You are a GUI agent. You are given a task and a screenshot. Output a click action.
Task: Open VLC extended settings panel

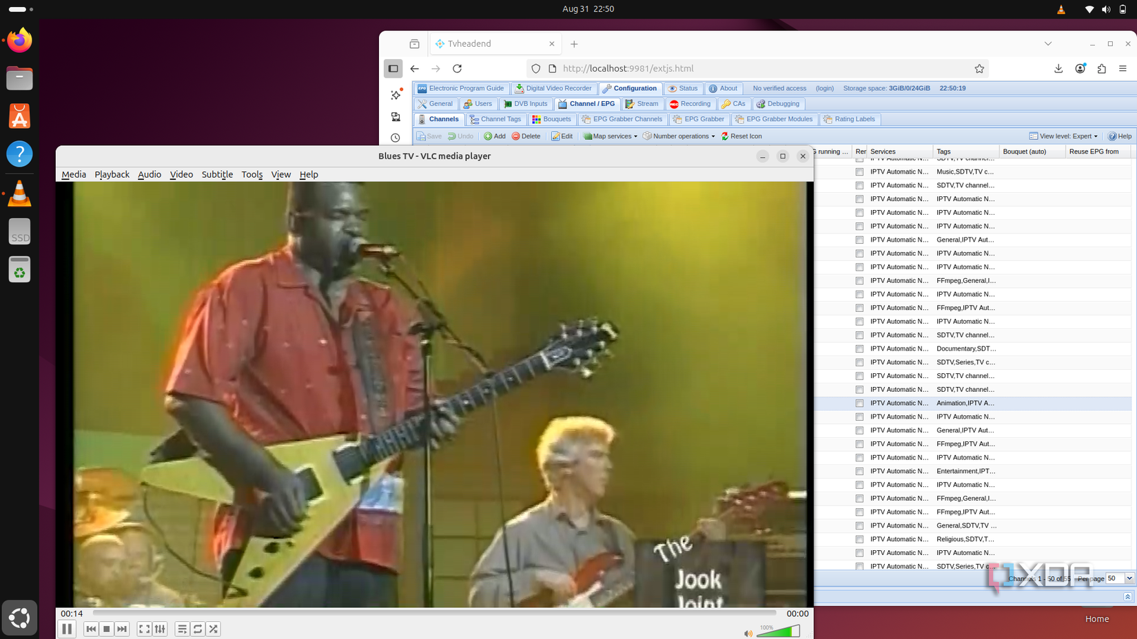(x=160, y=629)
